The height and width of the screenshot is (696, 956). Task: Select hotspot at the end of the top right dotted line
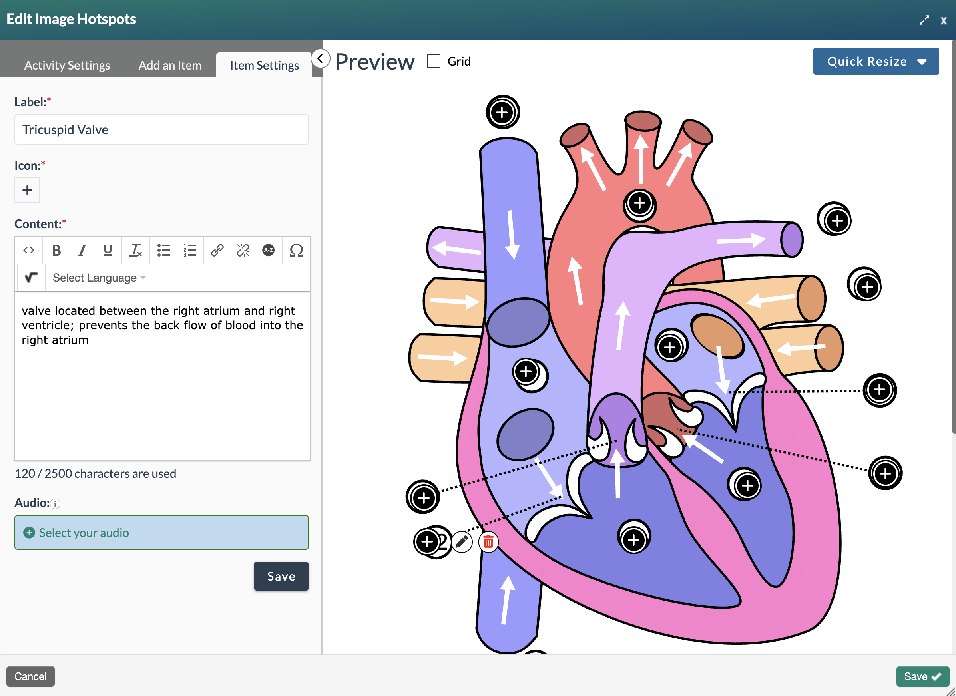(x=880, y=390)
